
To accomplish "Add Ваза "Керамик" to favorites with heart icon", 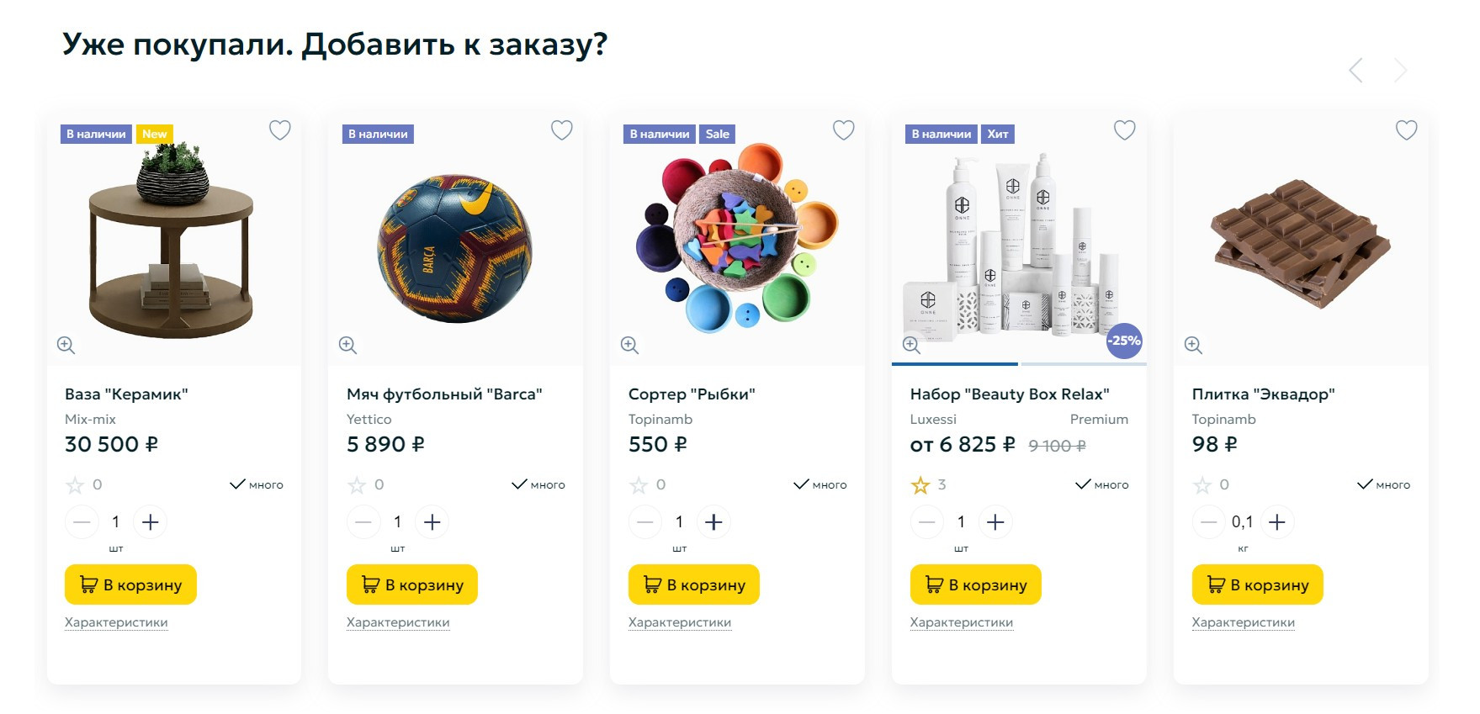I will [x=280, y=130].
